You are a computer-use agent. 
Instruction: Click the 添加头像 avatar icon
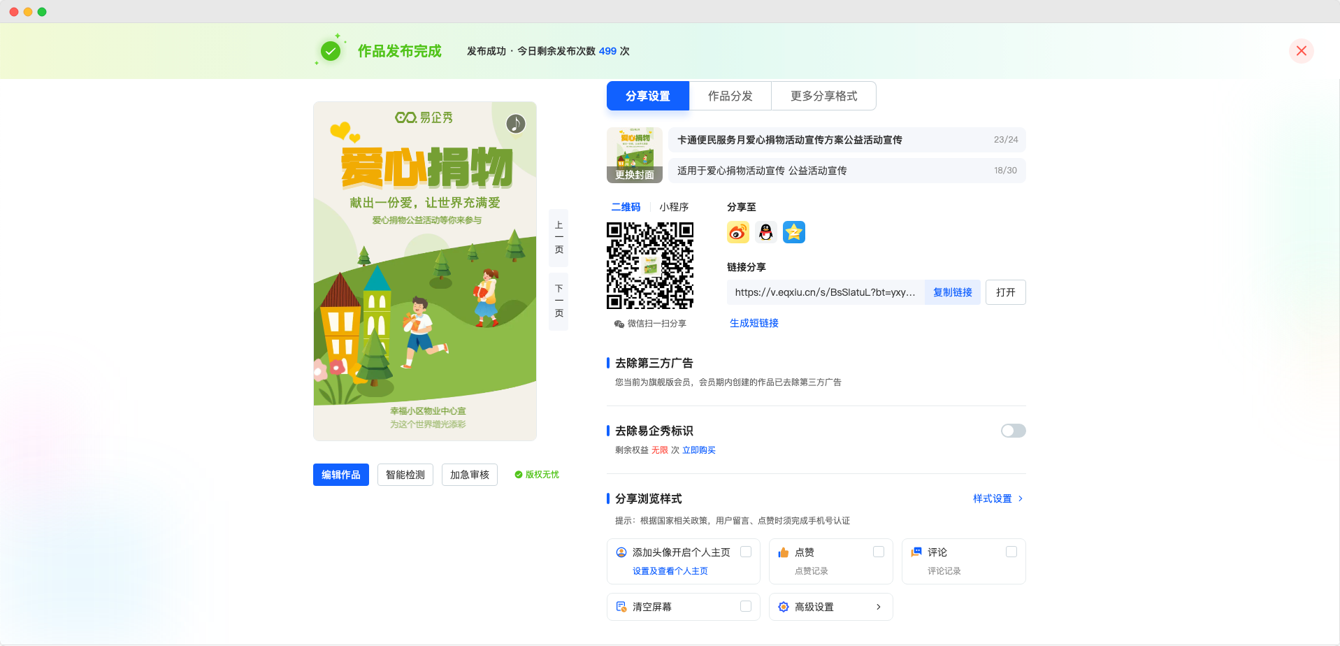coord(621,552)
